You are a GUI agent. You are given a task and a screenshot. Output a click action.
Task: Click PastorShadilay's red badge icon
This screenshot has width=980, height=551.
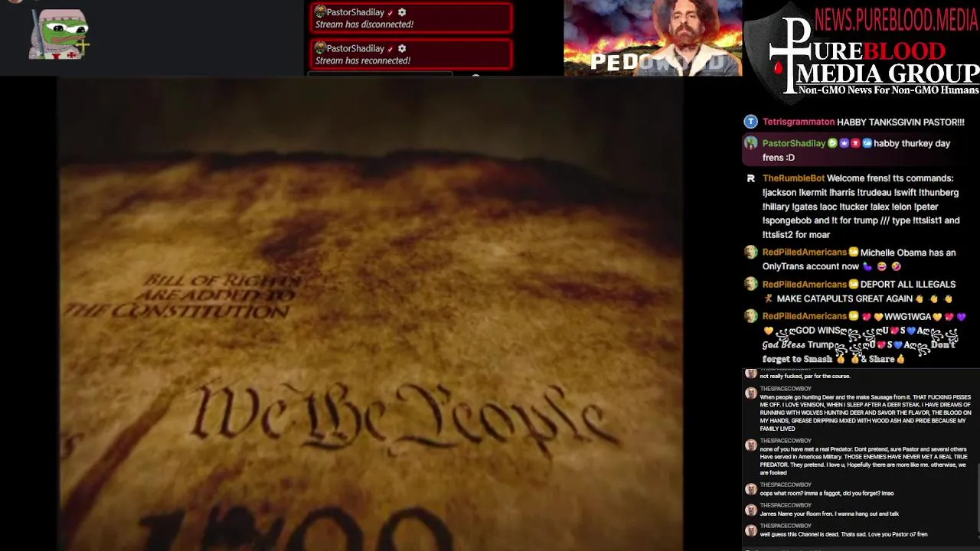[855, 143]
